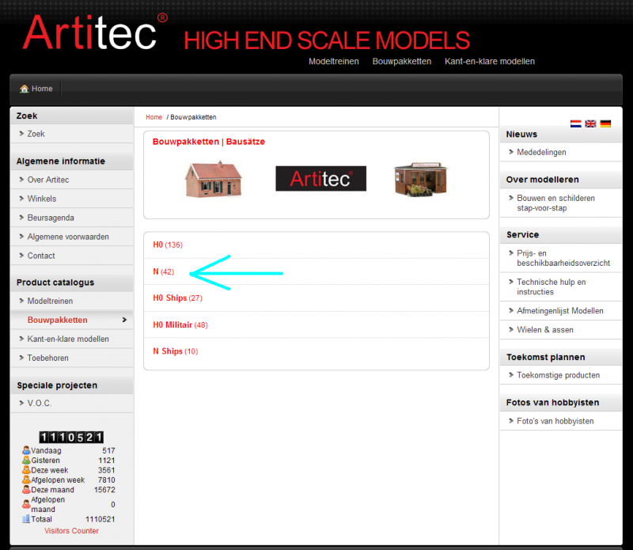This screenshot has height=550, width=633.
Task: Expand the Bouwpakketten sidebar arrow
Action: [124, 320]
